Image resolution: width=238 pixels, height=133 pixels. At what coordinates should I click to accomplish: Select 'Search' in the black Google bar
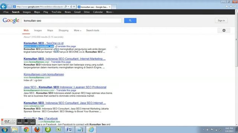(x=16, y=12)
